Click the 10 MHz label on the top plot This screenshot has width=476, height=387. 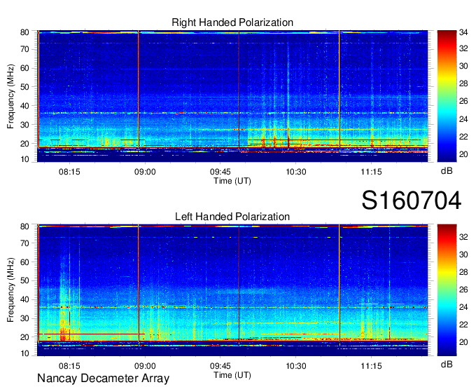[24, 159]
